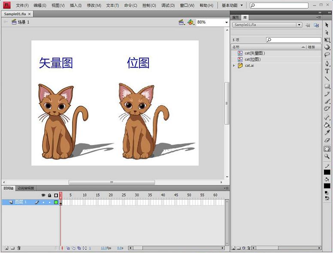The image size is (333, 253).
Task: Toggle lock all layers padlock icon
Action: (x=49, y=195)
